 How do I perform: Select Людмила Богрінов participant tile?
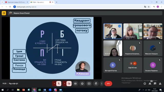click(x=133, y=48)
